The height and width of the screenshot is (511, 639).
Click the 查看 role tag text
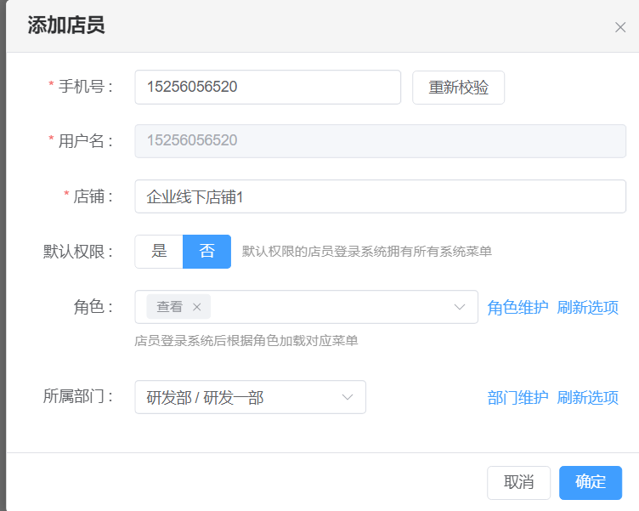170,307
